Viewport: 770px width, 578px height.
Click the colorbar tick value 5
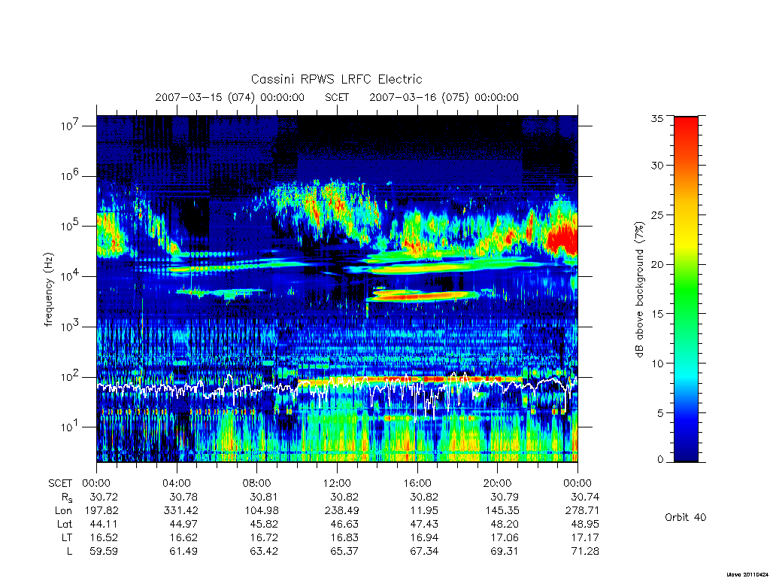660,413
